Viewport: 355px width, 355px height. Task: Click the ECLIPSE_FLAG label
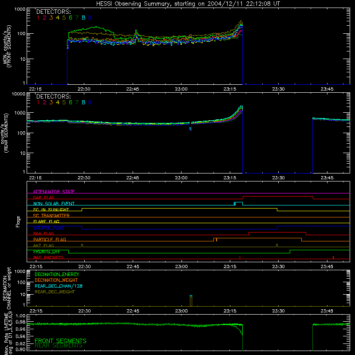48,228
